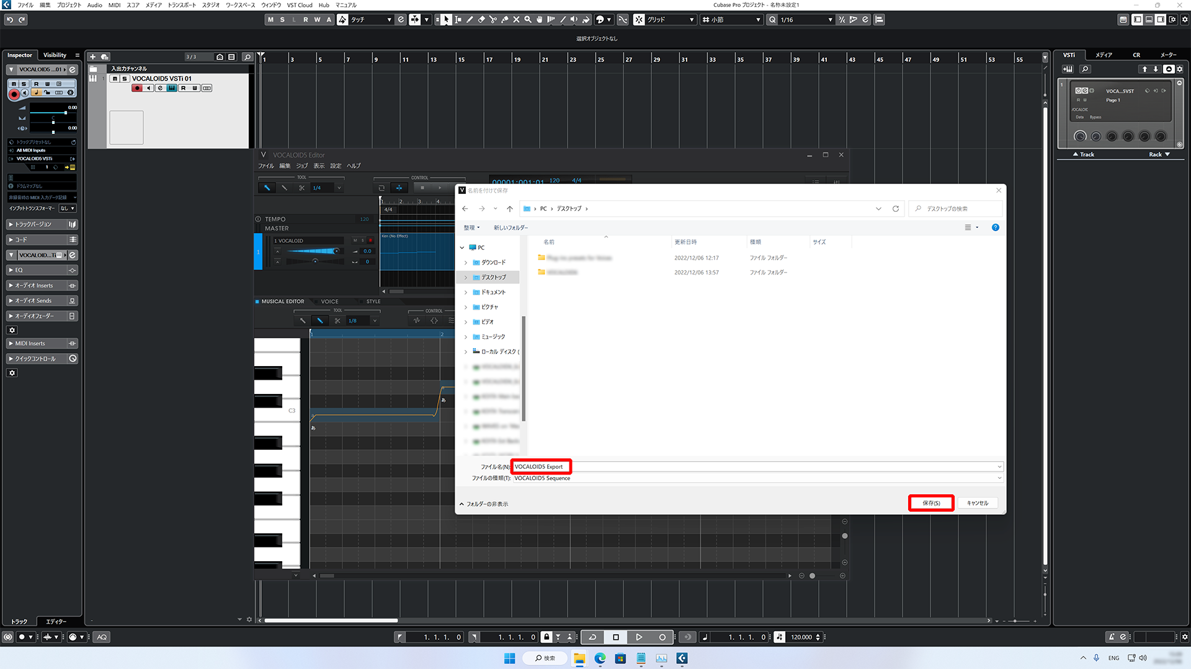Viewport: 1191px width, 669px height.
Task: Select the Glue tool in the toolbar
Action: (505, 19)
